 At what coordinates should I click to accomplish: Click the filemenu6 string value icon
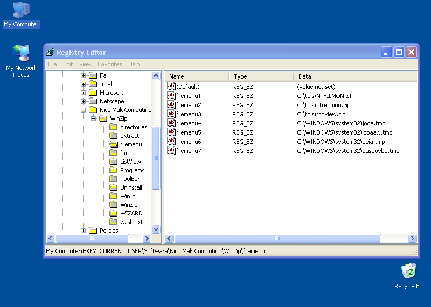coord(171,141)
